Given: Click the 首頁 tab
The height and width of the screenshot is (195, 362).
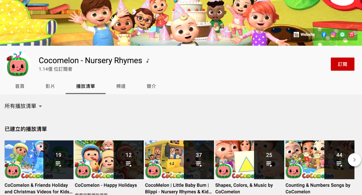Looking at the screenshot, I should 20,86.
